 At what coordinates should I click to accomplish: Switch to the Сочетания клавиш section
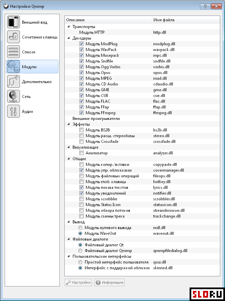32,37
